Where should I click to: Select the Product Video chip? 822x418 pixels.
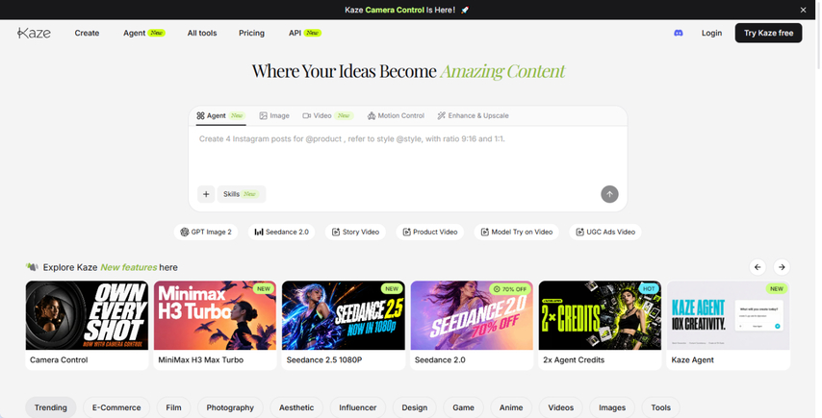pyautogui.click(x=430, y=232)
